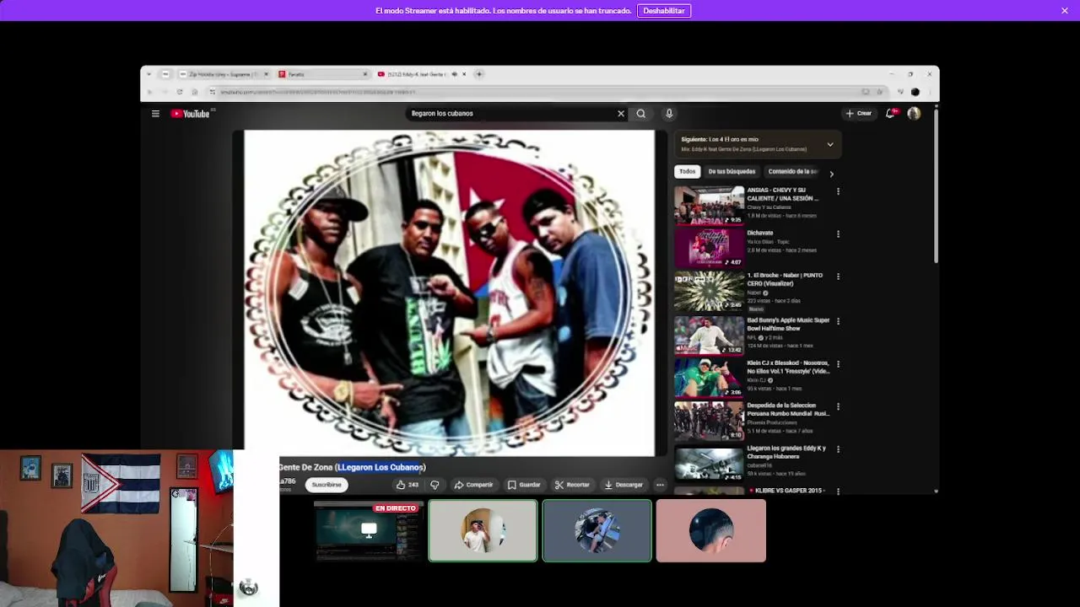Open a new browser tab with the plus button
The width and height of the screenshot is (1080, 607).
click(x=479, y=74)
